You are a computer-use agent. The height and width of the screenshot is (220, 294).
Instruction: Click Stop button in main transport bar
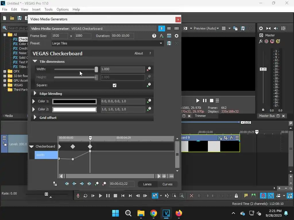pos(115,196)
